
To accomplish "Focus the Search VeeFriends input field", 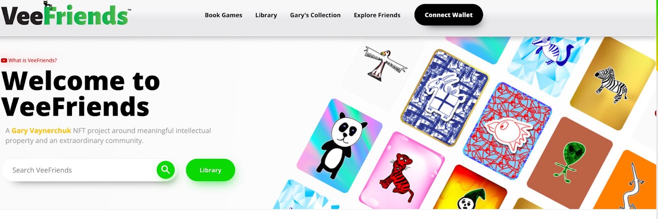I will pyautogui.click(x=82, y=170).
